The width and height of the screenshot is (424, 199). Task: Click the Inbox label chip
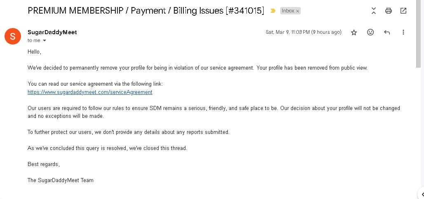point(288,11)
